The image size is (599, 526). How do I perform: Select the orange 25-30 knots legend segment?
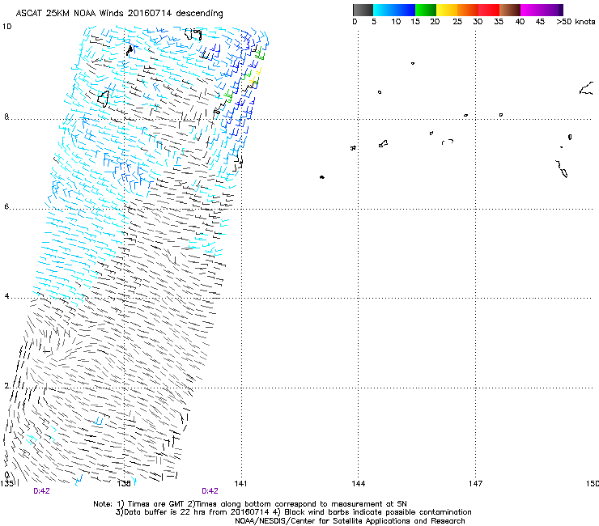tap(468, 10)
